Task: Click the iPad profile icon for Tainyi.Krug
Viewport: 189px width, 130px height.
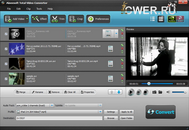Action: tap(110, 64)
